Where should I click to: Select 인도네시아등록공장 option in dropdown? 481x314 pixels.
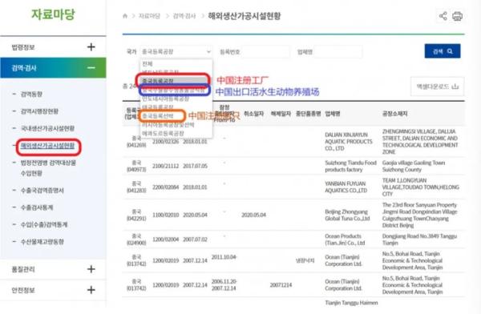(165, 99)
